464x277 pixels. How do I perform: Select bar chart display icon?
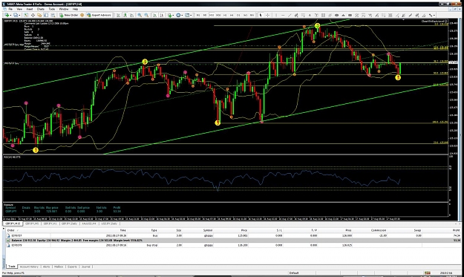pyautogui.click(x=118, y=15)
